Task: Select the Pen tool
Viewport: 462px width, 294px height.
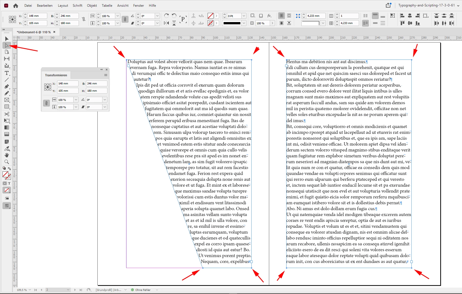Action: pyautogui.click(x=7, y=87)
